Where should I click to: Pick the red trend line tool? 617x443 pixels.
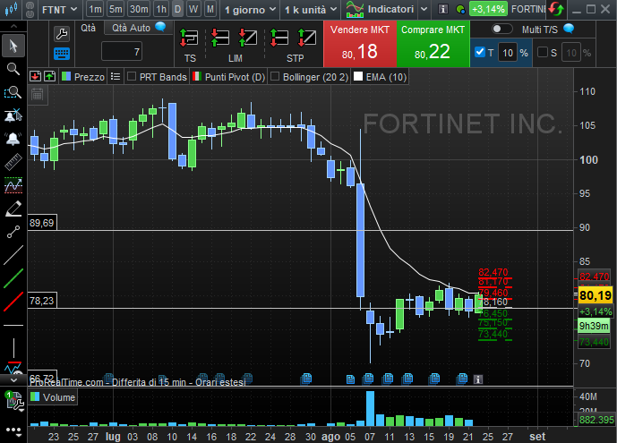(13, 302)
